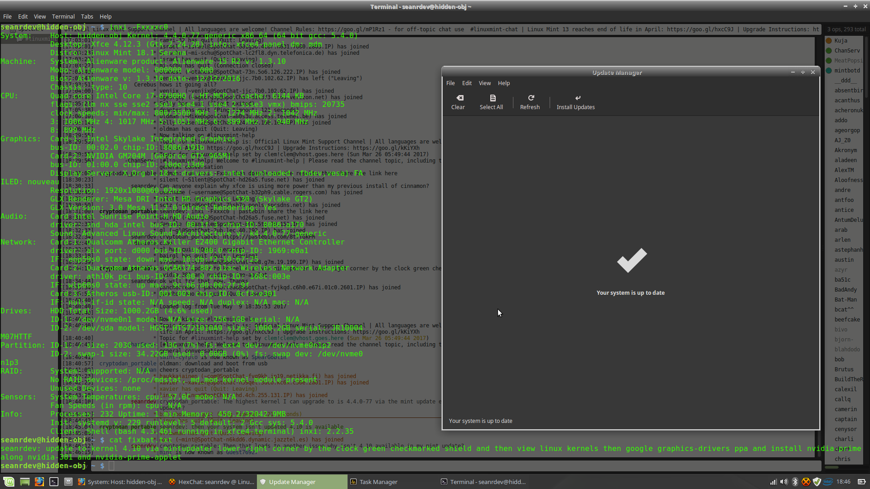Launch terminal from the panel launcher
This screenshot has height=489, width=870.
[x=54, y=482]
